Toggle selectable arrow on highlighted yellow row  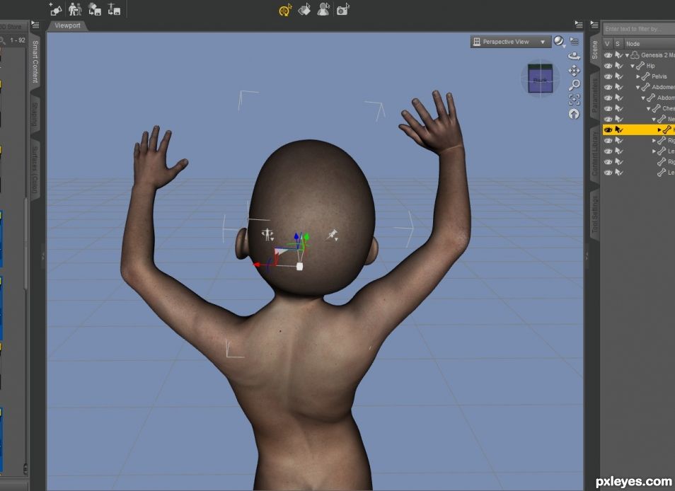619,129
